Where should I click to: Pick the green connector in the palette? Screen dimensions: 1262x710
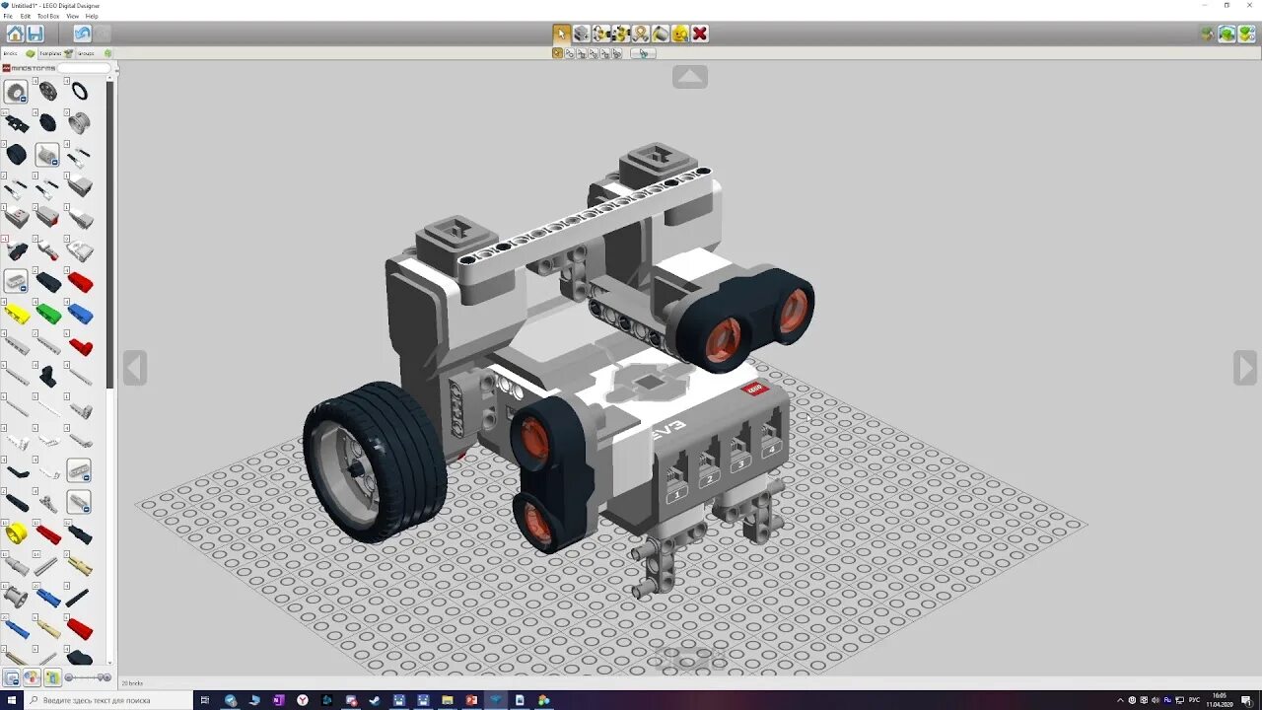(x=48, y=314)
